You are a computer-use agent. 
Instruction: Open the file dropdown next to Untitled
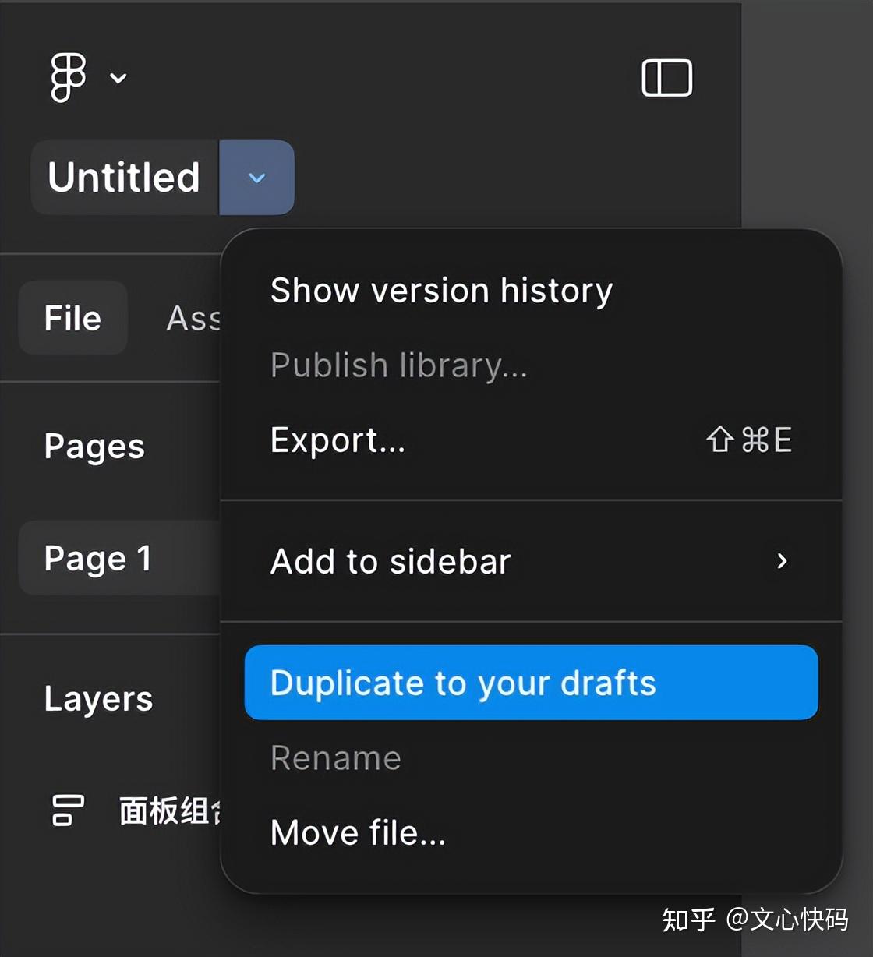(256, 178)
